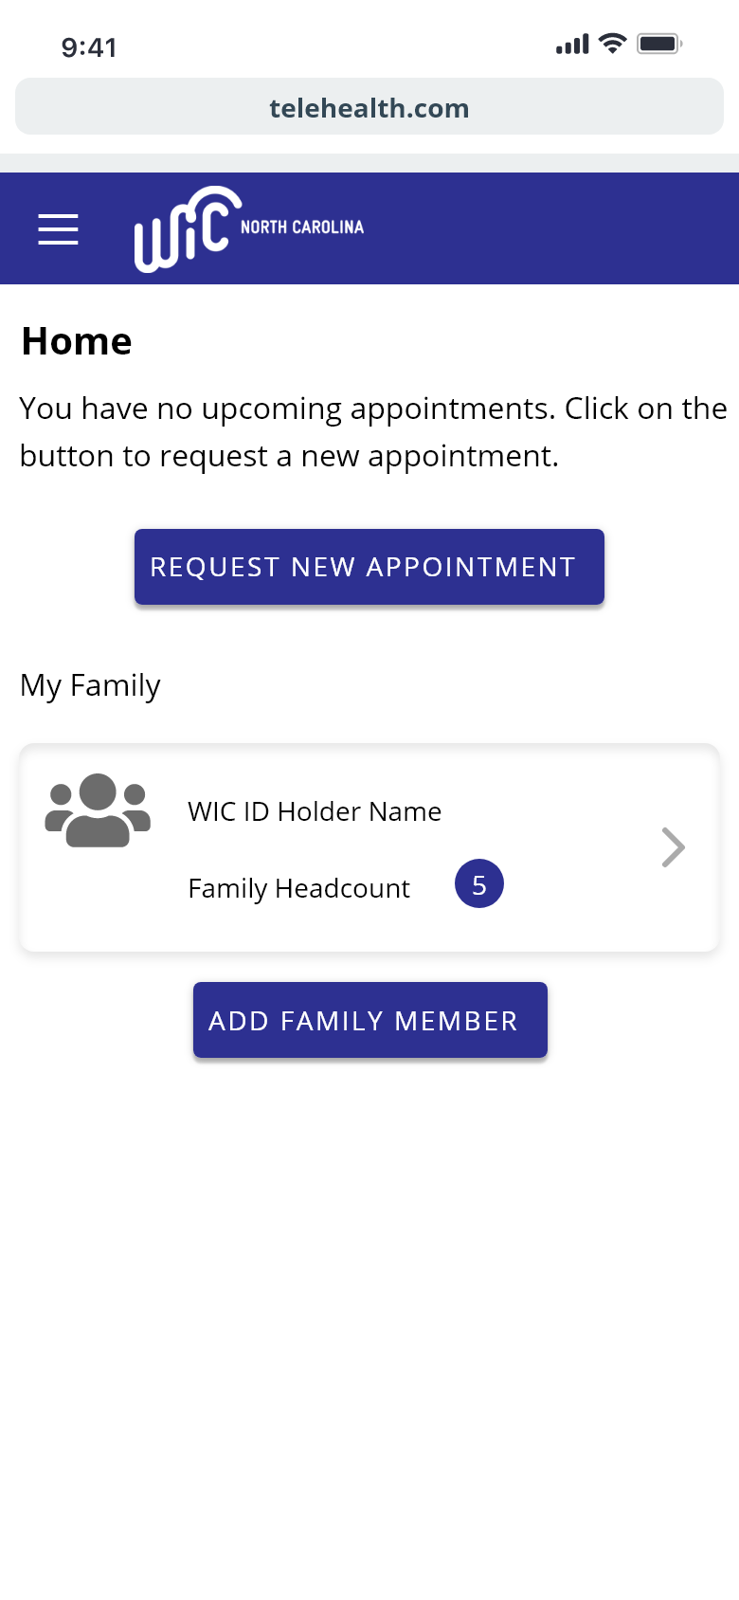Viewport: 739px width, 1600px height.
Task: Click the Family Headcount label
Action: (298, 888)
